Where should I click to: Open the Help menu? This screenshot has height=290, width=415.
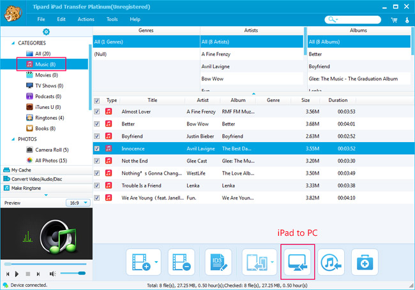[x=135, y=19]
